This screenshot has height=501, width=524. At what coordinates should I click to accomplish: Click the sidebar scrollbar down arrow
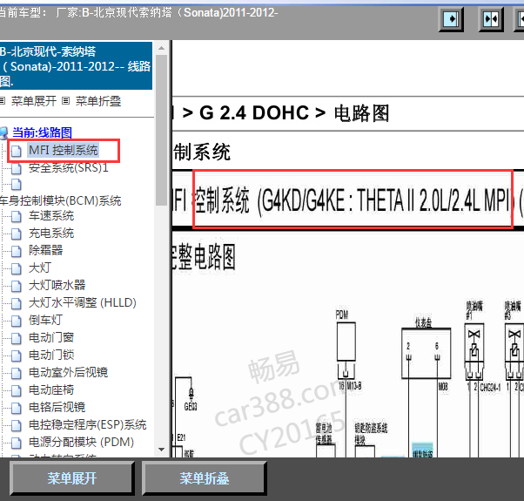click(x=161, y=450)
